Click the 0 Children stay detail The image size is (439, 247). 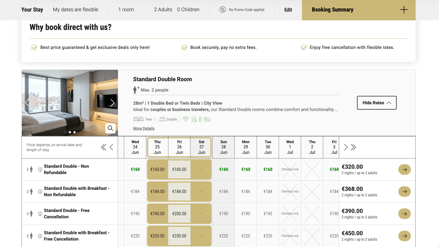tap(188, 10)
